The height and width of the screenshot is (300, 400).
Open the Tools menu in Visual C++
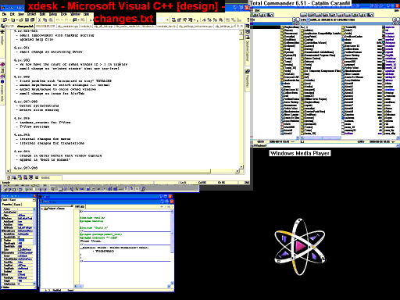click(64, 14)
